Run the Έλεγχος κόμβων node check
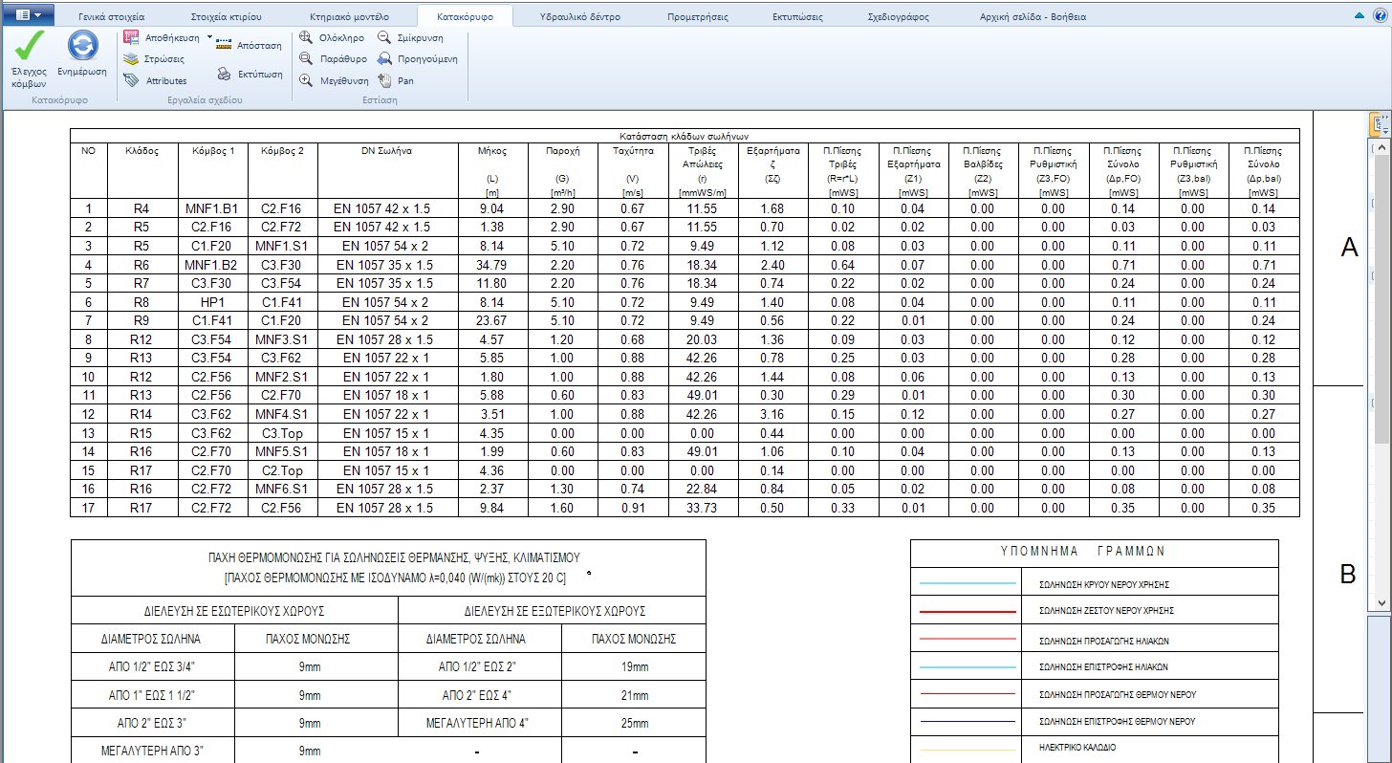This screenshot has height=763, width=1392. click(x=28, y=55)
